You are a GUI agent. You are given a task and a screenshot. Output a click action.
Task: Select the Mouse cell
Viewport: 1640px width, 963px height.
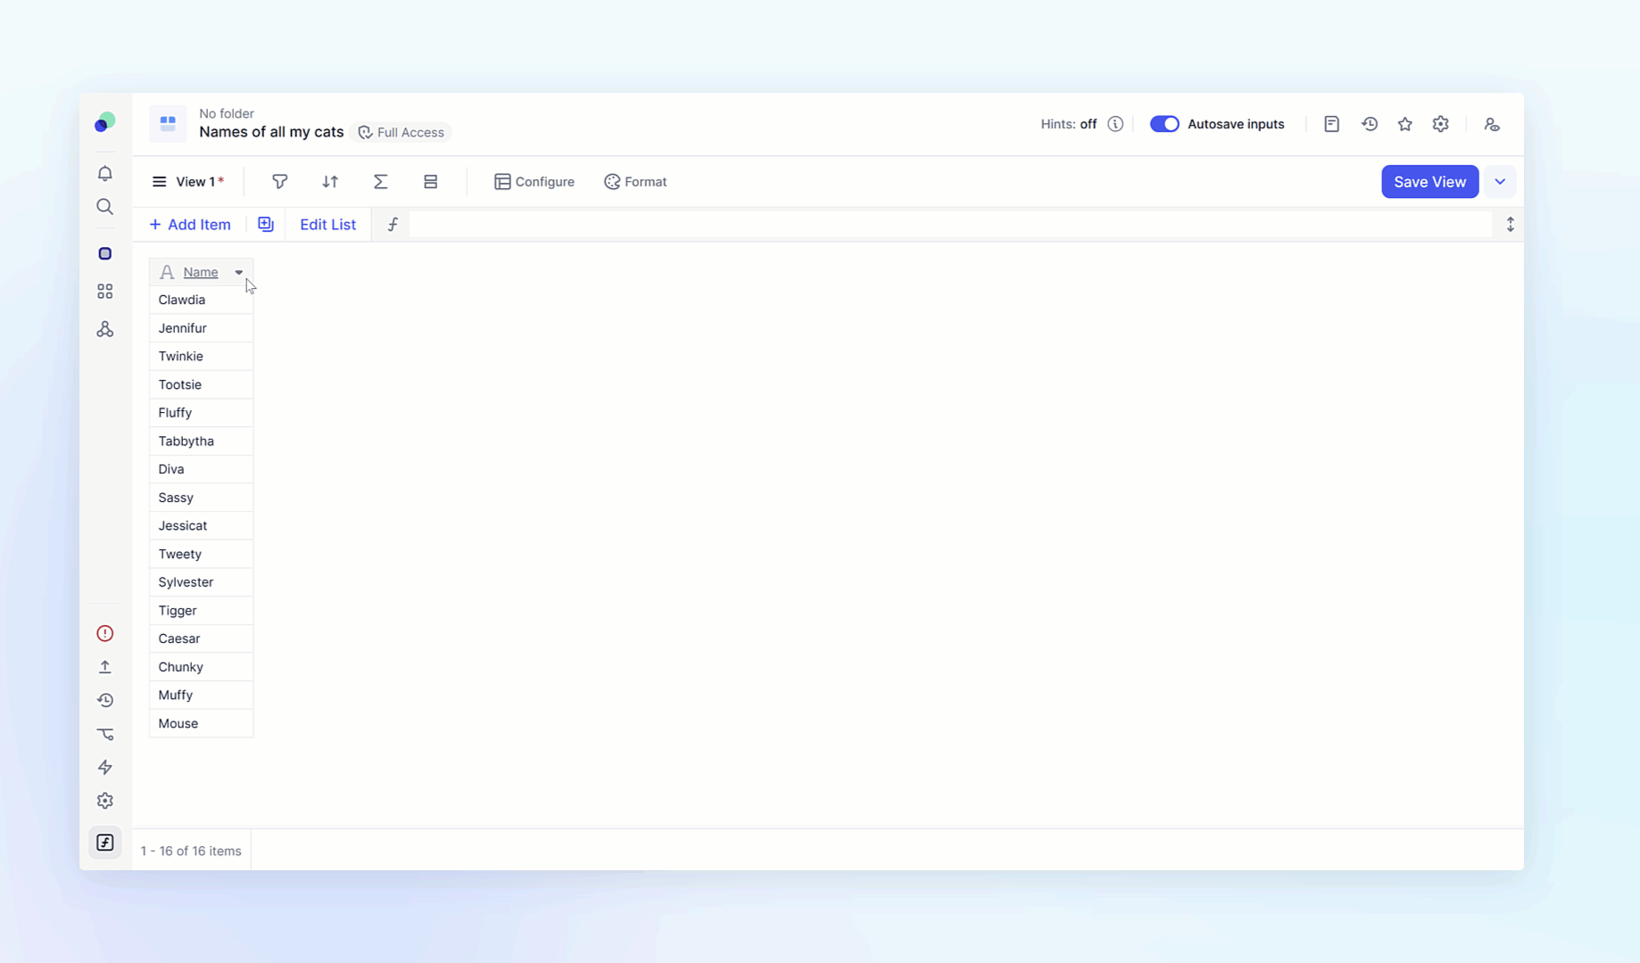[x=201, y=724]
